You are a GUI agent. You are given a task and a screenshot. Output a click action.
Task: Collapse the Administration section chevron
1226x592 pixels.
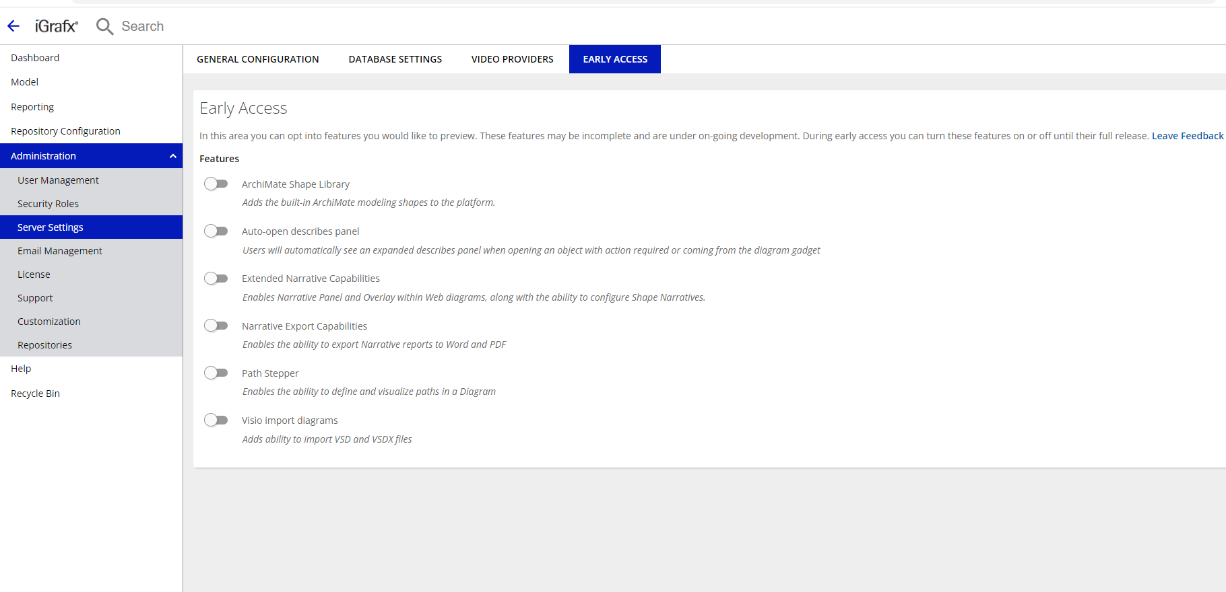point(172,156)
